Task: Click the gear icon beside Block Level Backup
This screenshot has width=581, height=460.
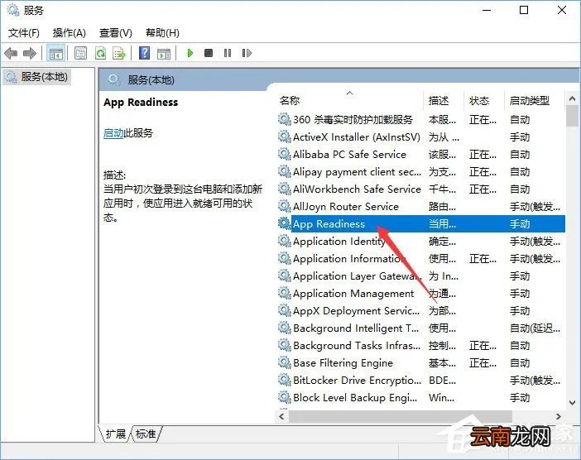Action: tap(284, 397)
